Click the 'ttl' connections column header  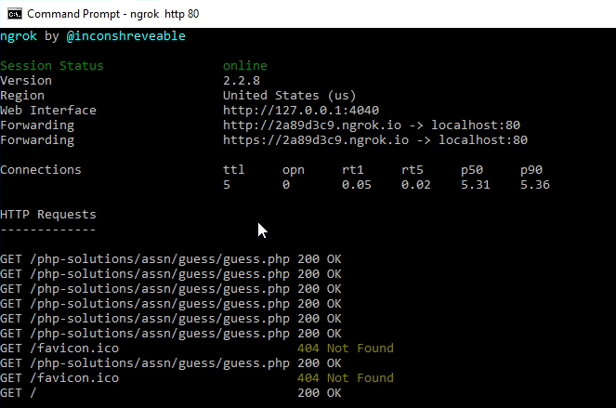click(233, 170)
